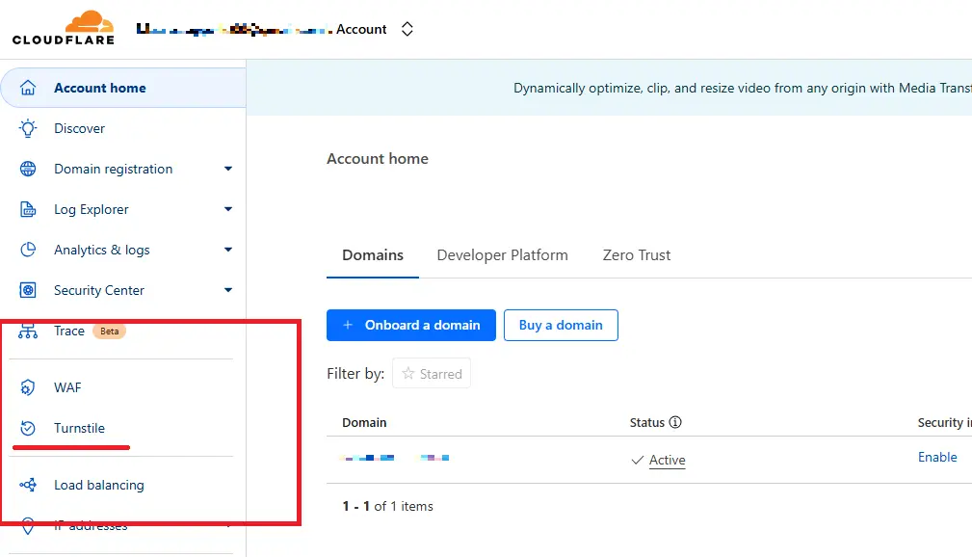Open the account switcher dropdown
972x557 pixels.
tap(407, 29)
